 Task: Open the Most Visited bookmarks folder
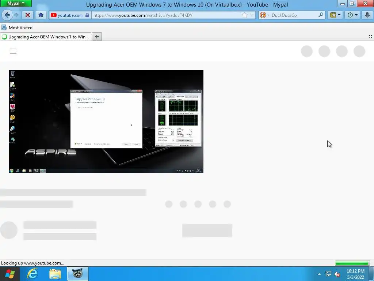(17, 28)
